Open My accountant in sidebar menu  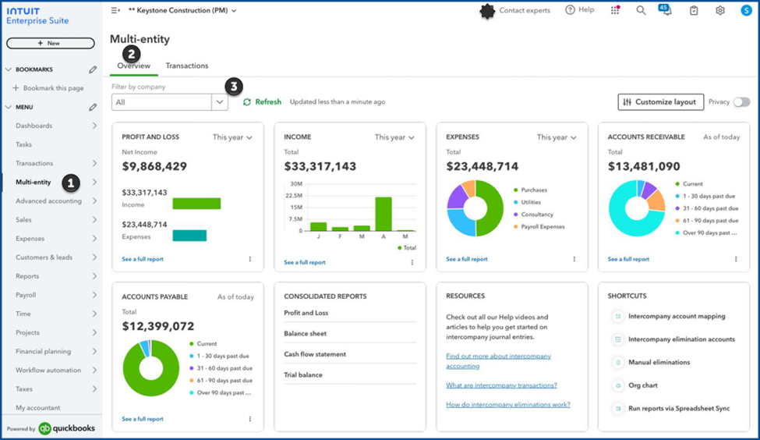[x=38, y=408]
